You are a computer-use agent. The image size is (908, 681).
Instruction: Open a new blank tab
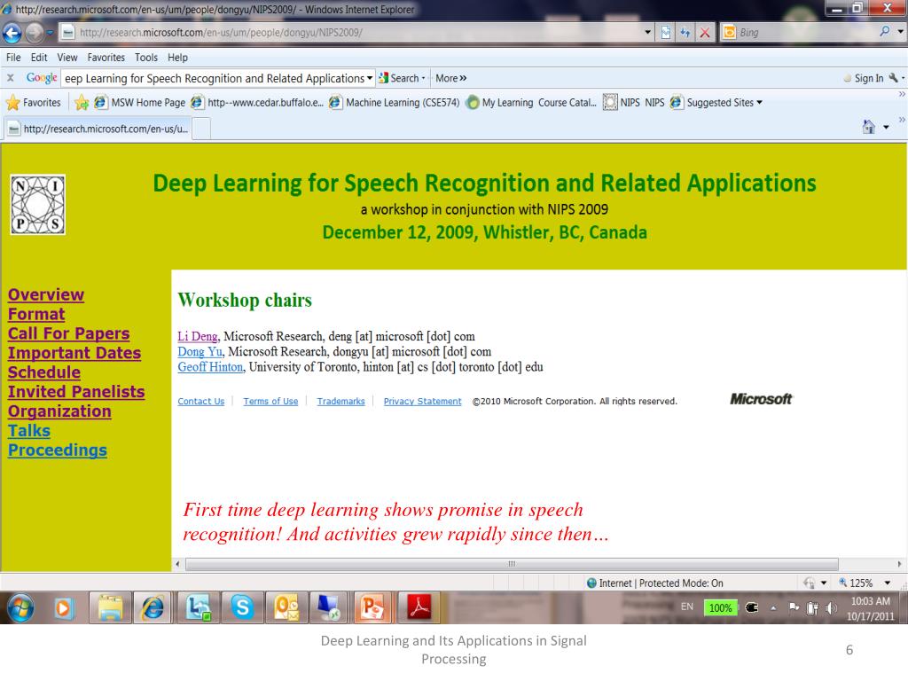201,129
